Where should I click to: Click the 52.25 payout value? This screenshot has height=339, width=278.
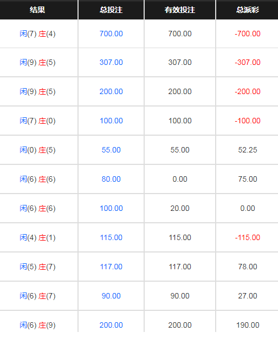coord(248,150)
